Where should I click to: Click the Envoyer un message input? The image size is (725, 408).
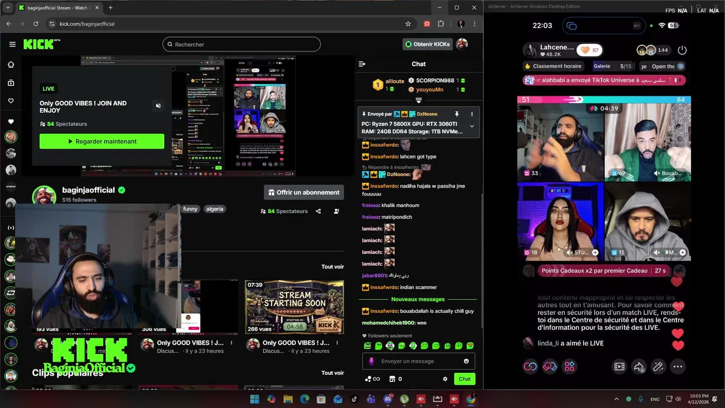pos(418,361)
